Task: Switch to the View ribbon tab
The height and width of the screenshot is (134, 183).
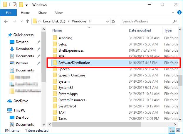Action: (59, 13)
